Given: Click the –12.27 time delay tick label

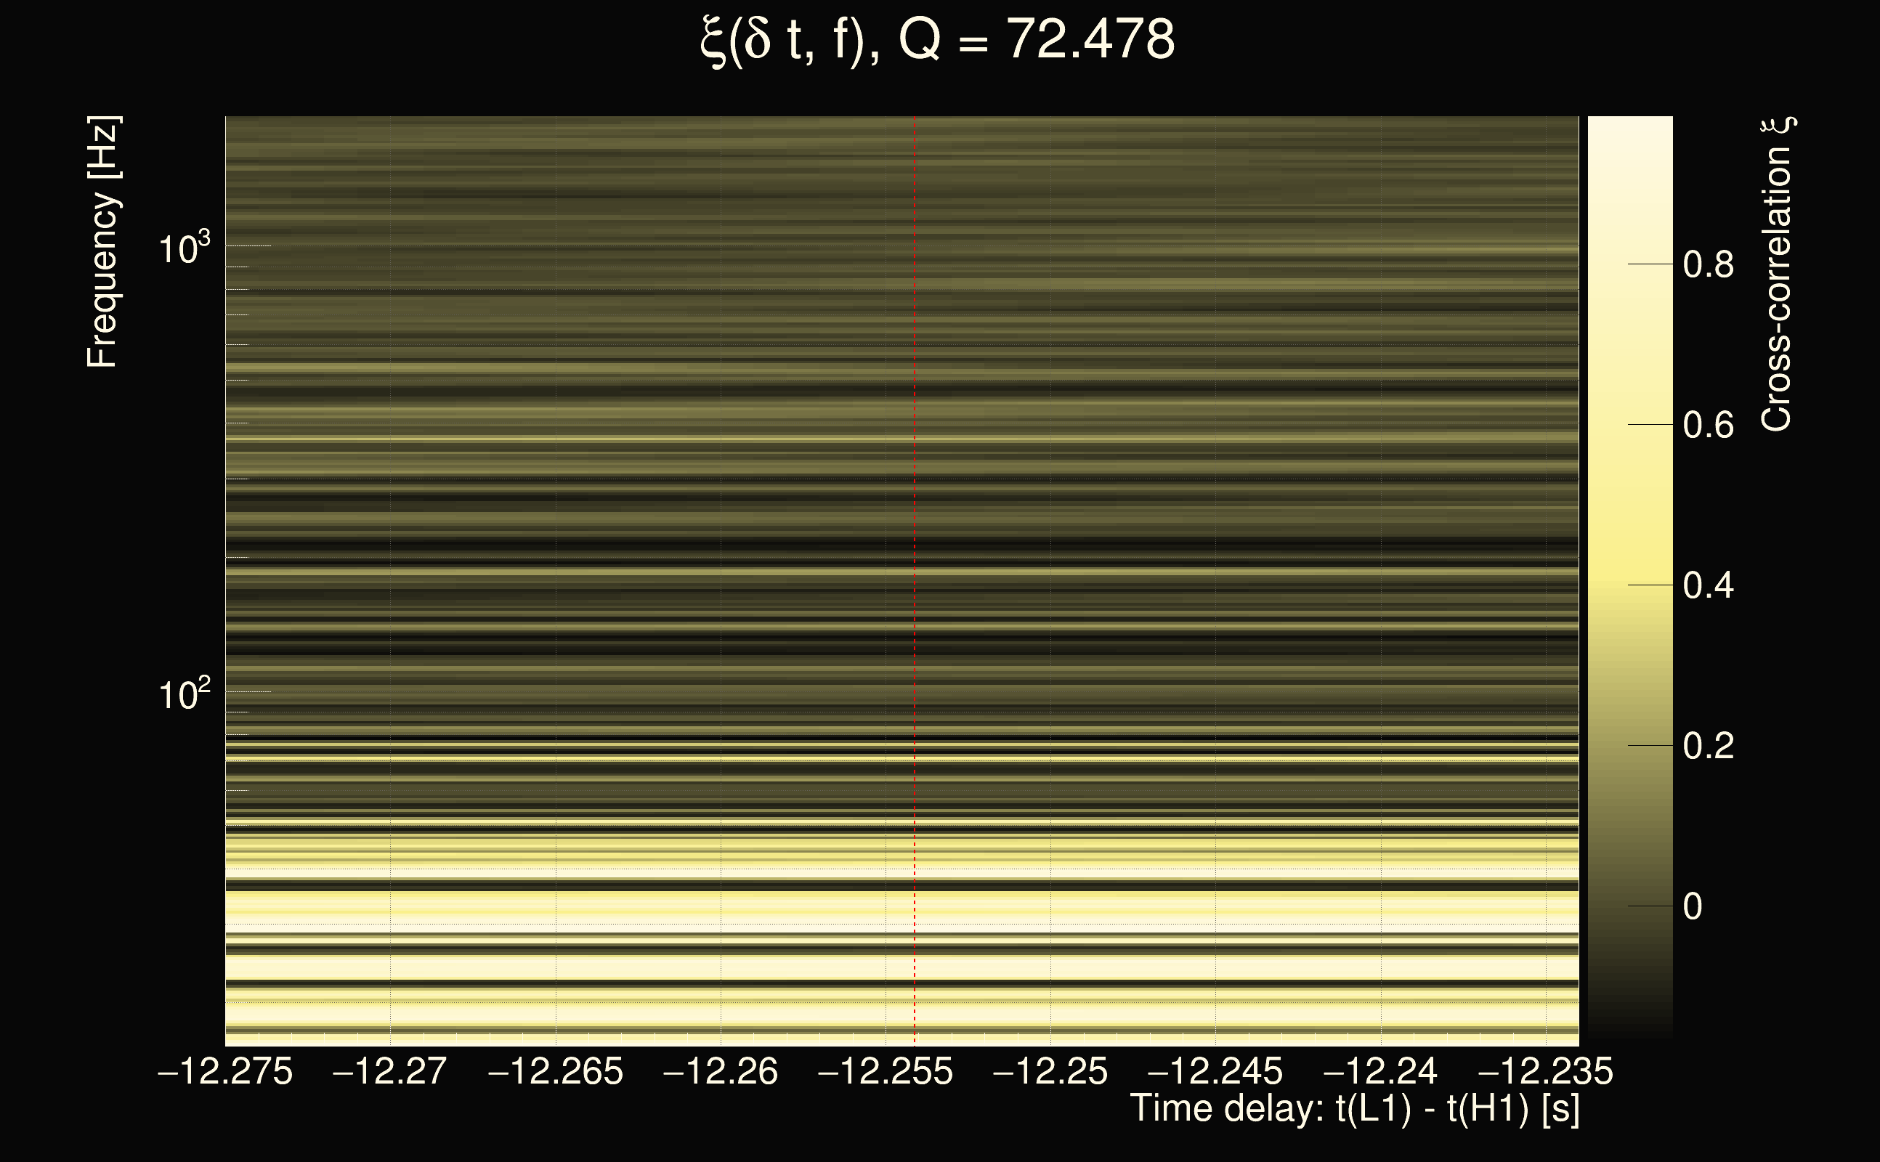Looking at the screenshot, I should click(389, 1071).
